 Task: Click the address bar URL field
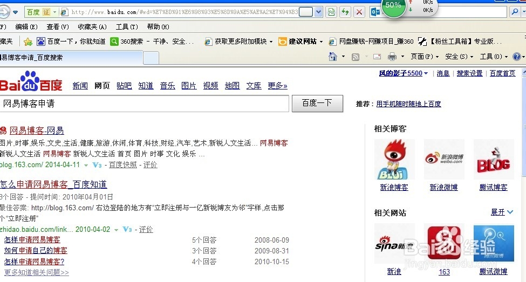(185, 12)
